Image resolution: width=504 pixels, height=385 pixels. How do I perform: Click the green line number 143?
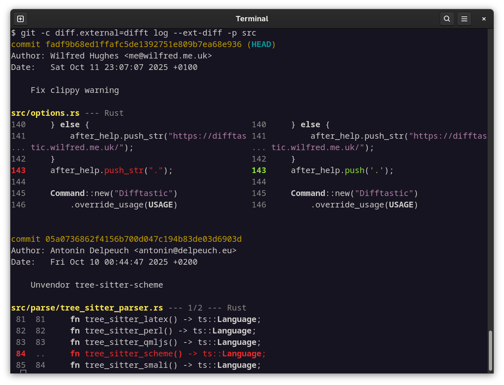coord(259,170)
